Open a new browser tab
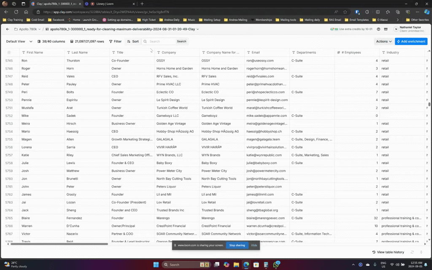This screenshot has height=270, width=432. [x=142, y=3]
